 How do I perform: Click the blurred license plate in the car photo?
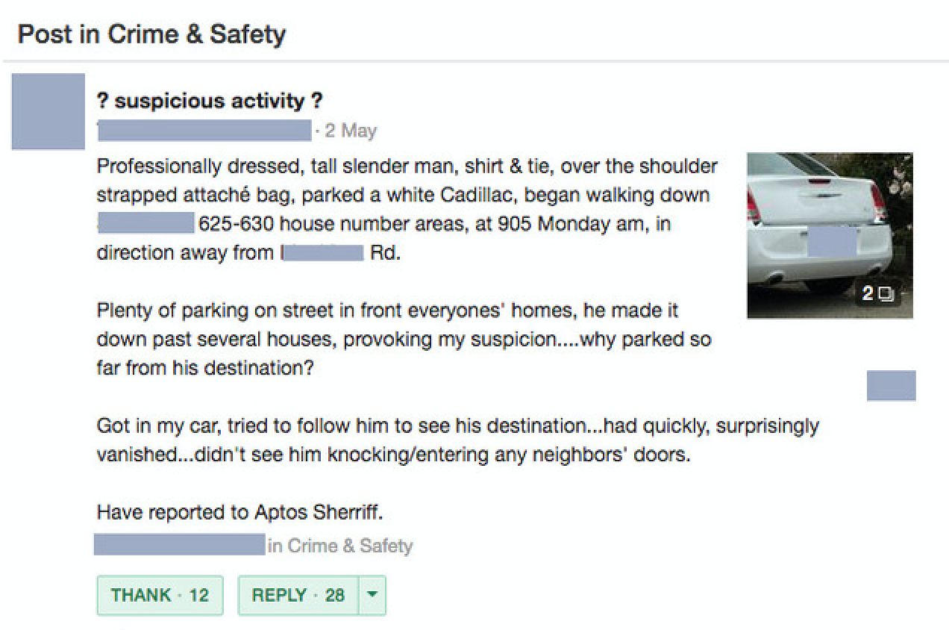(832, 243)
